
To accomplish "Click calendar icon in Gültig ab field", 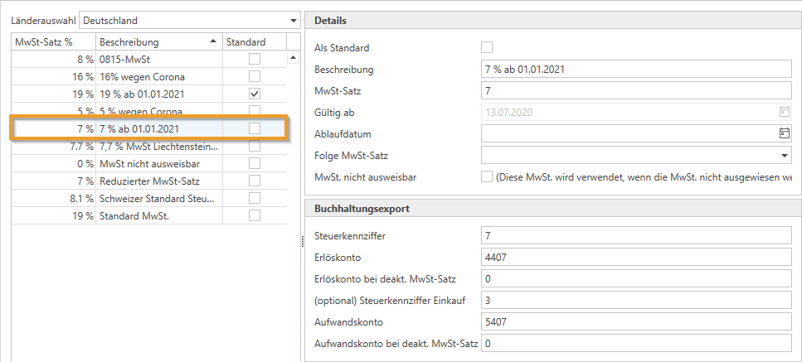I will coord(784,112).
